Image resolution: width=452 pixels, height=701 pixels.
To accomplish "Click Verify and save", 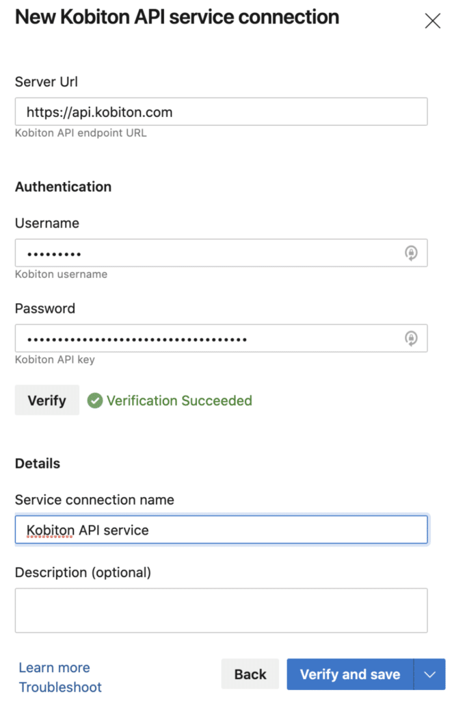I will pos(349,674).
